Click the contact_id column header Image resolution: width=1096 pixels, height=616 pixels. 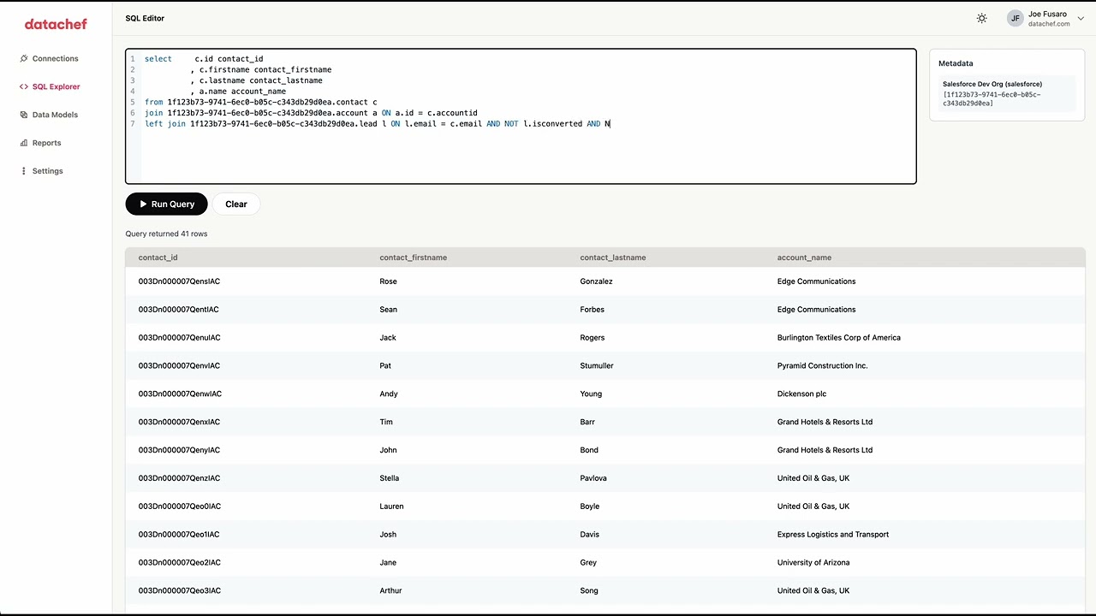pos(158,258)
